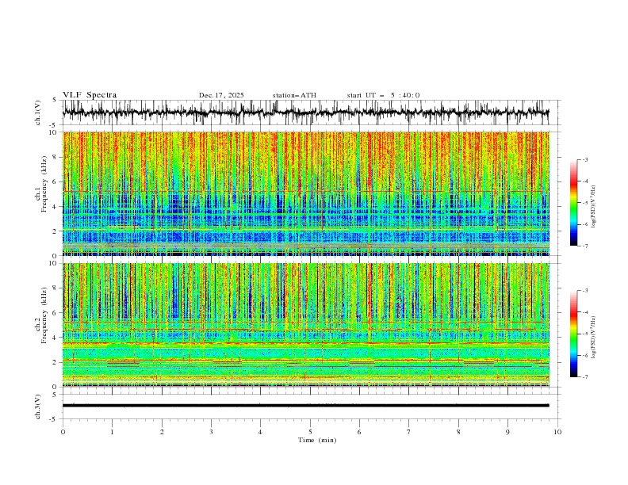Select the "ch.2 Frequency (kHz)" axis label
This screenshot has height=485, width=628.
pos(41,315)
